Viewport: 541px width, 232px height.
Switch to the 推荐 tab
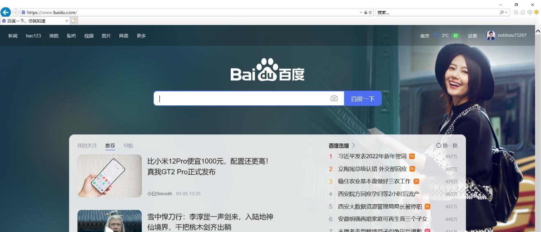pos(110,146)
